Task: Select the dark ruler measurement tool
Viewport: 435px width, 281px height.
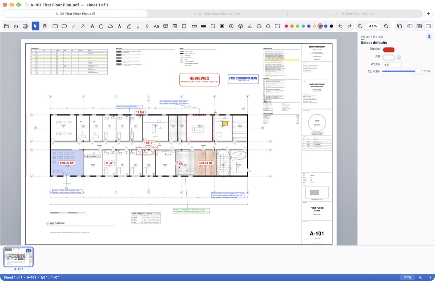Action: [203, 26]
